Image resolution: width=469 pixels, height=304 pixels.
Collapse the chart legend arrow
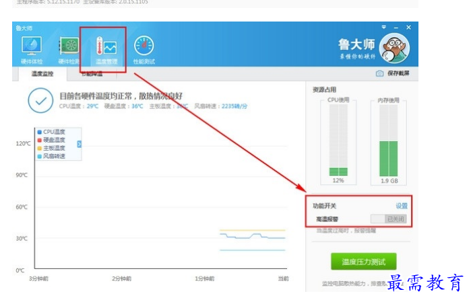point(79,144)
